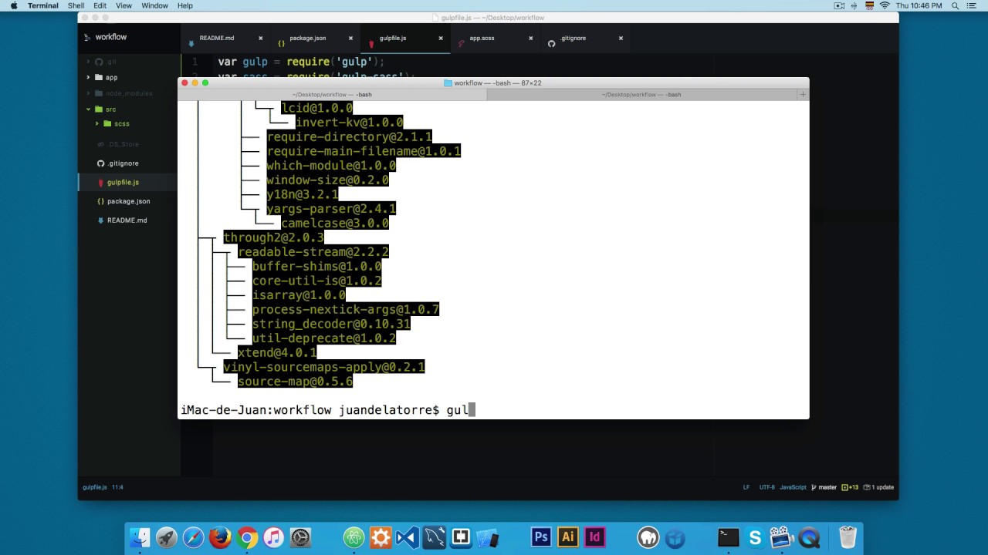Image resolution: width=988 pixels, height=555 pixels.
Task: Open System Preferences in the Dock
Action: pos(300,537)
